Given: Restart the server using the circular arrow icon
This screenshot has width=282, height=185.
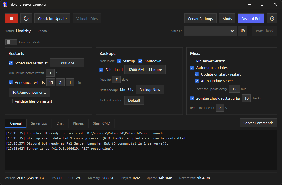Looking at the screenshot, I should click(x=26, y=19).
